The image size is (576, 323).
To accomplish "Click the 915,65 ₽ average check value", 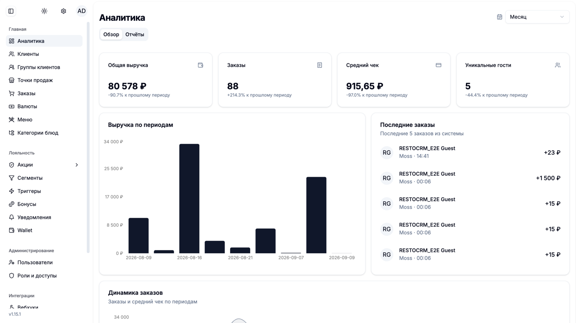I will coord(364,86).
